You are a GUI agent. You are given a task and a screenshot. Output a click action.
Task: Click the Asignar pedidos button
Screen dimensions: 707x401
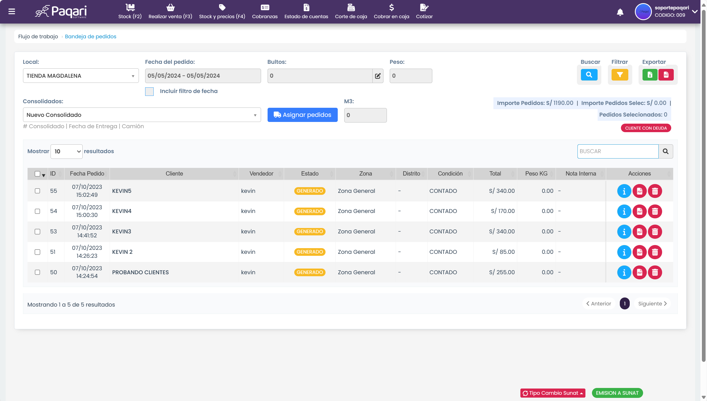click(302, 115)
